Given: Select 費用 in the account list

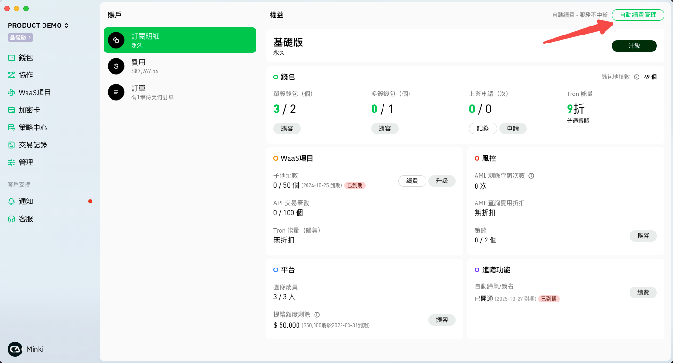Looking at the screenshot, I should coord(180,66).
